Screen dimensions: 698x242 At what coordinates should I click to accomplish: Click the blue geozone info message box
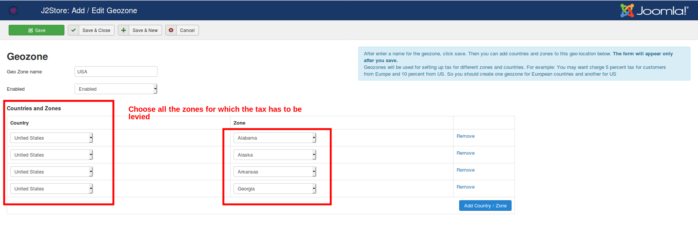524,64
